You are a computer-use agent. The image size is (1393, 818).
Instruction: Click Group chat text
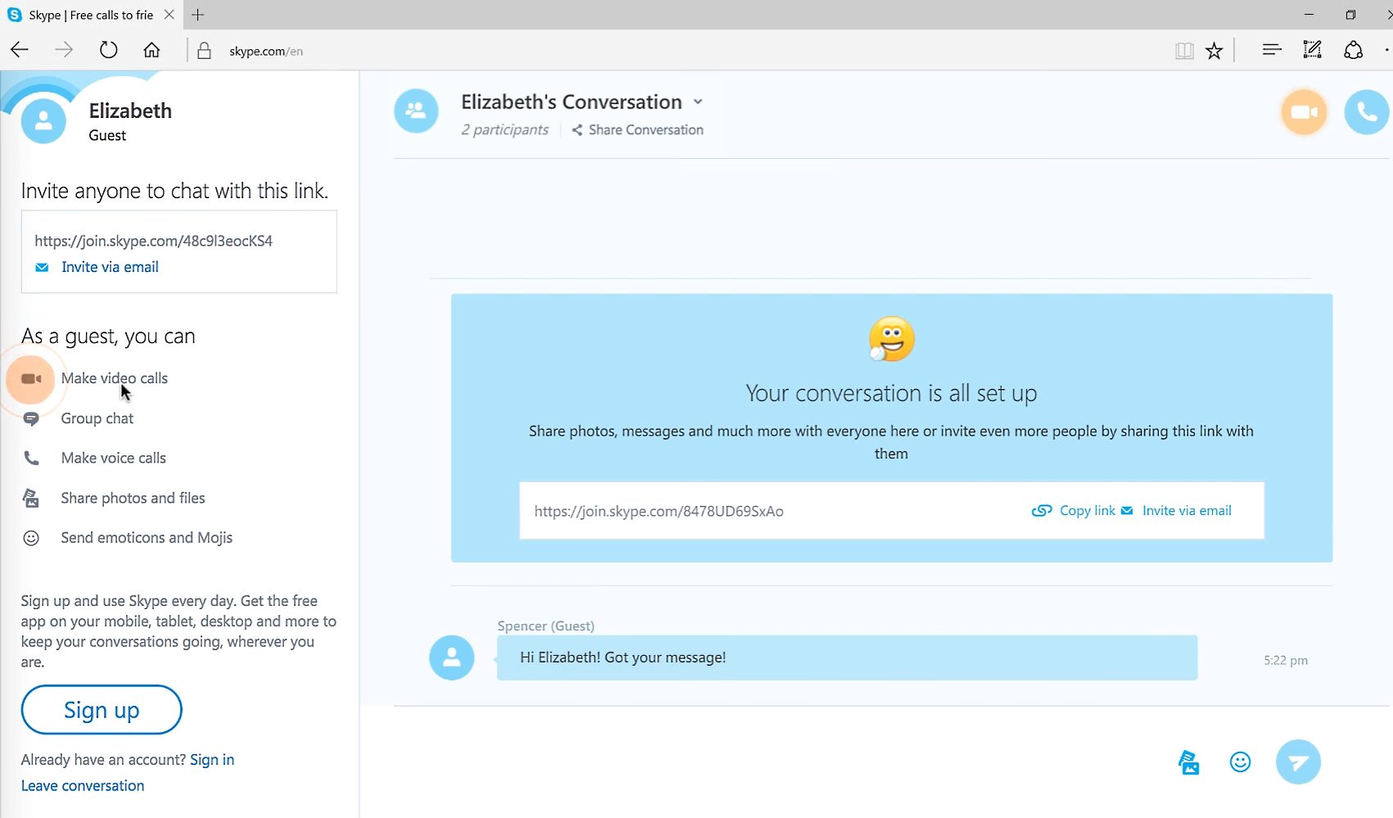97,418
